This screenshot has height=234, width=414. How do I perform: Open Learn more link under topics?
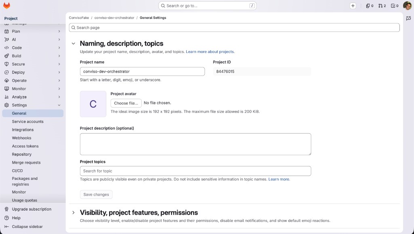click(279, 179)
